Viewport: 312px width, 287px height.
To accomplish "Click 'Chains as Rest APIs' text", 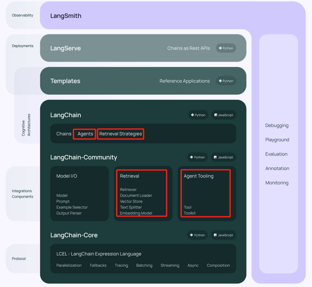I will click(x=188, y=48).
